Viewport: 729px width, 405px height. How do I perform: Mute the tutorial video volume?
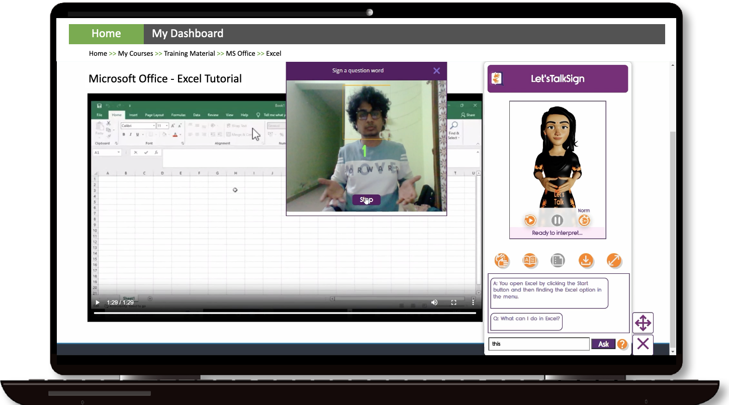(434, 302)
